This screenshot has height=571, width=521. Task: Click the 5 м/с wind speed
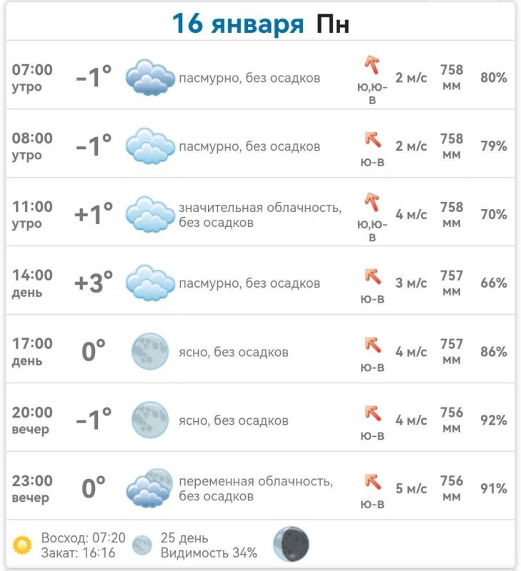point(411,488)
